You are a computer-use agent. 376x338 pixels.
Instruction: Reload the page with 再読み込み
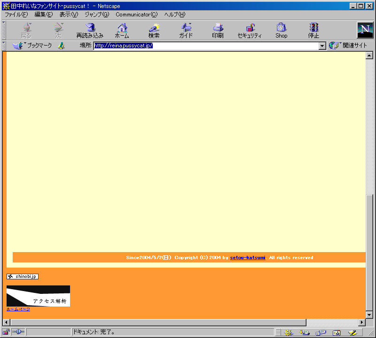pos(90,31)
